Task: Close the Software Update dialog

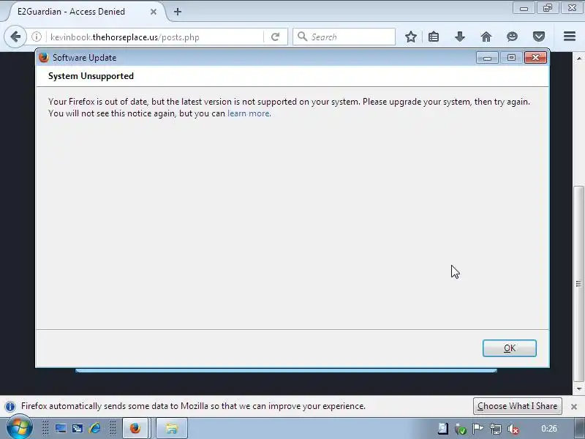Action: point(535,58)
